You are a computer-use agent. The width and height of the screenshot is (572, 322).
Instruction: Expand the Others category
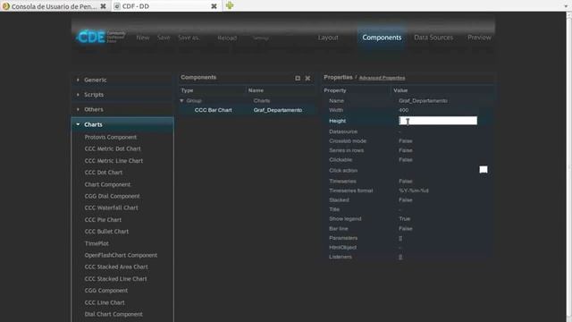pyautogui.click(x=122, y=109)
